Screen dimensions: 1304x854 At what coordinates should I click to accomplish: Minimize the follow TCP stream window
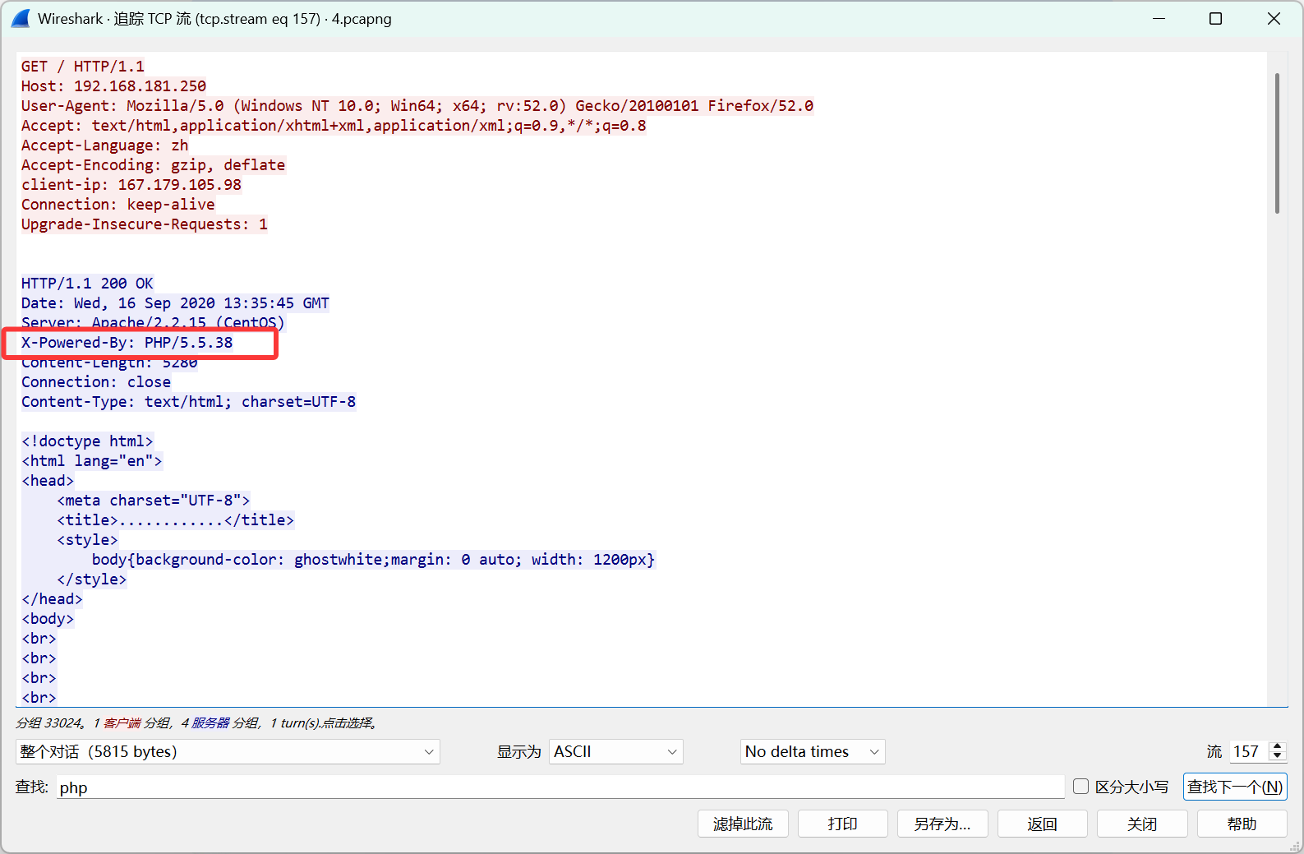tap(1159, 18)
